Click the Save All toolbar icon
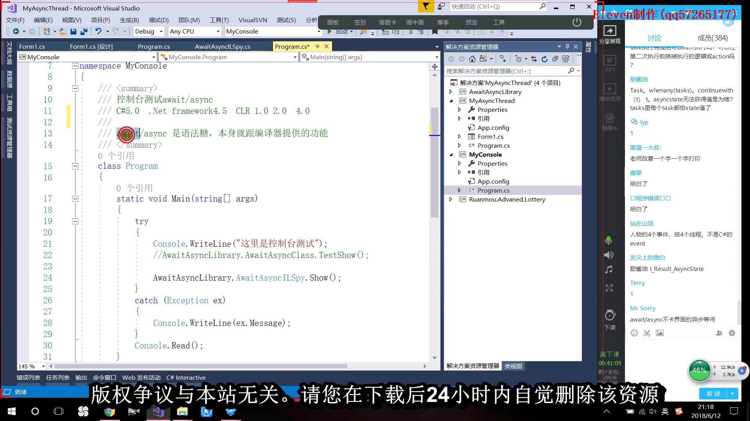 [x=84, y=32]
